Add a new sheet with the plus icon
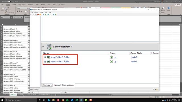The image size is (182, 102). (x=55, y=95)
